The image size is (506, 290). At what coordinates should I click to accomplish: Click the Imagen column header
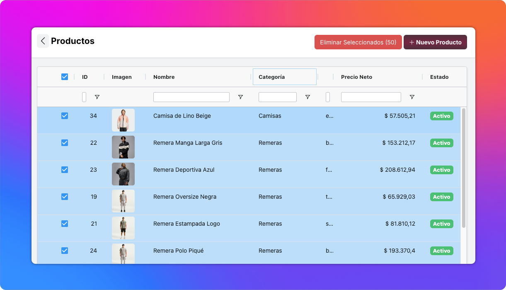tap(122, 77)
